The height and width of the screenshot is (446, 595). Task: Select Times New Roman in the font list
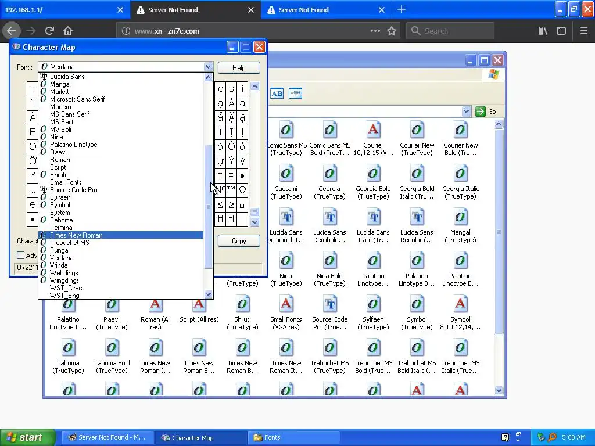pos(121,235)
